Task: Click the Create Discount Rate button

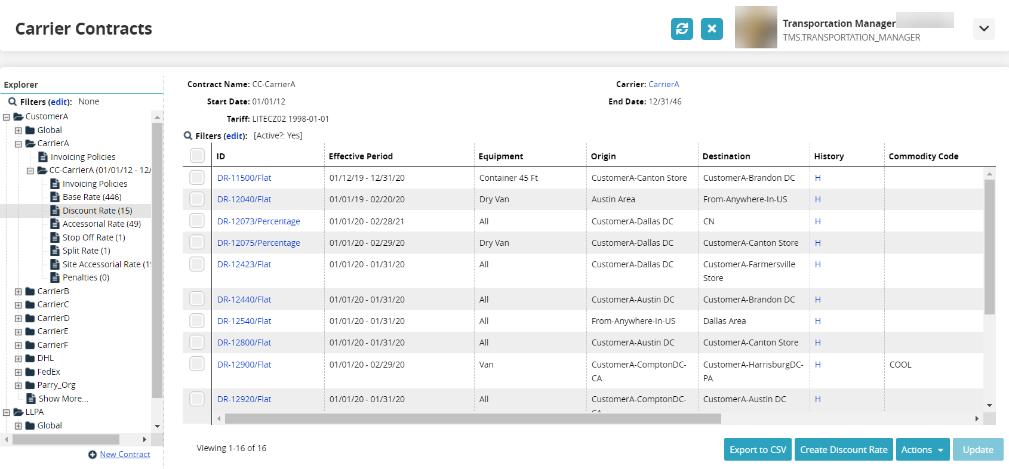Action: point(843,450)
